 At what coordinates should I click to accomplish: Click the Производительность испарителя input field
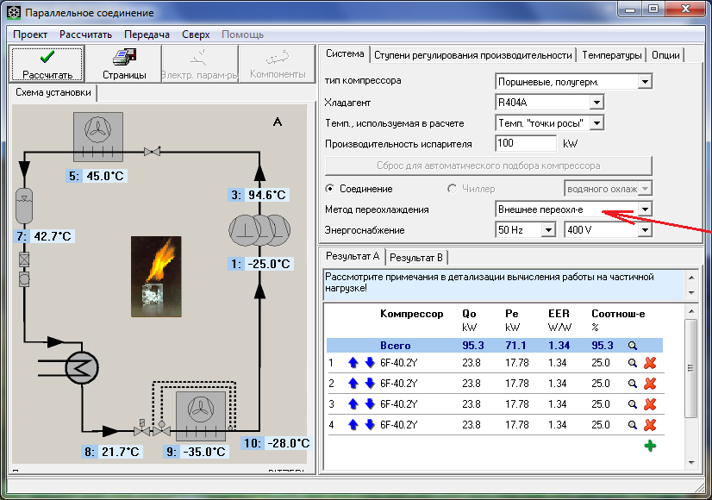point(525,143)
